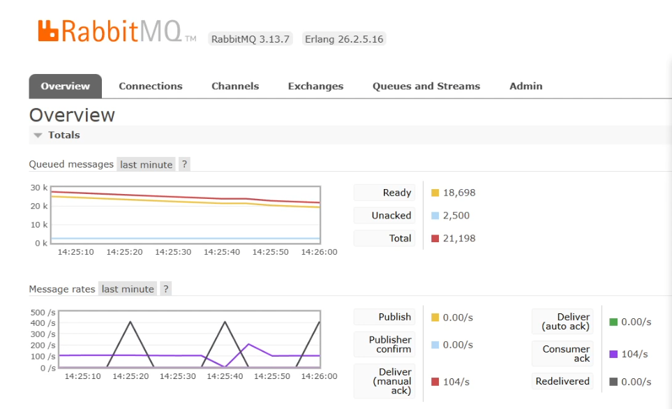
Task: Click the Redelivered label button
Action: (x=562, y=381)
